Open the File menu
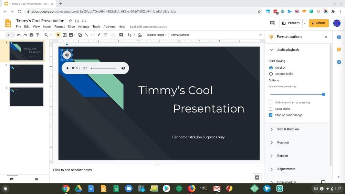Image resolution: width=345 pixels, height=194 pixels. tap(19, 26)
